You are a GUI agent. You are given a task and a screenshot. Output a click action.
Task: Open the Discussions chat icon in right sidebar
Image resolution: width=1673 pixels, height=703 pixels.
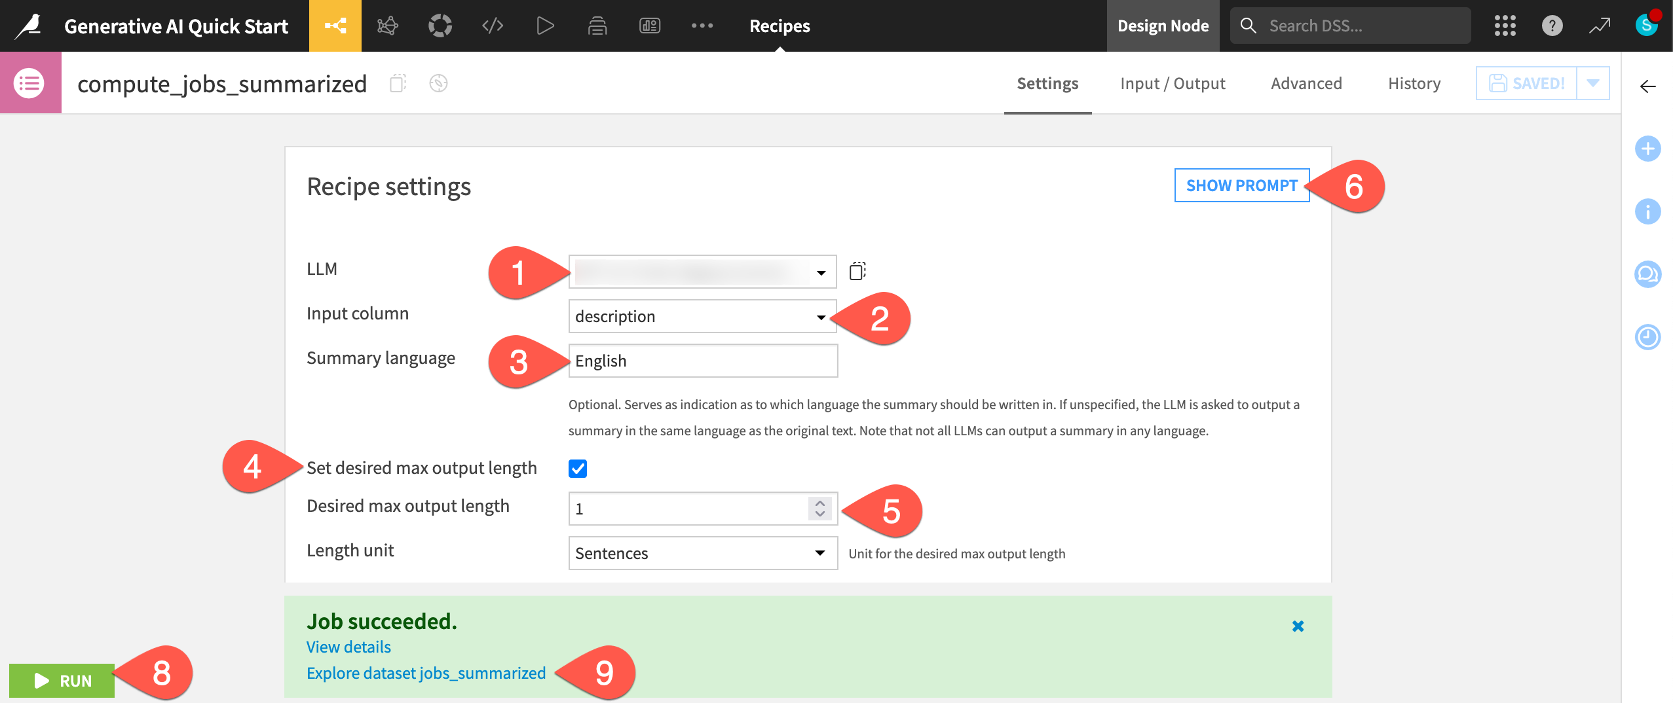click(1649, 274)
